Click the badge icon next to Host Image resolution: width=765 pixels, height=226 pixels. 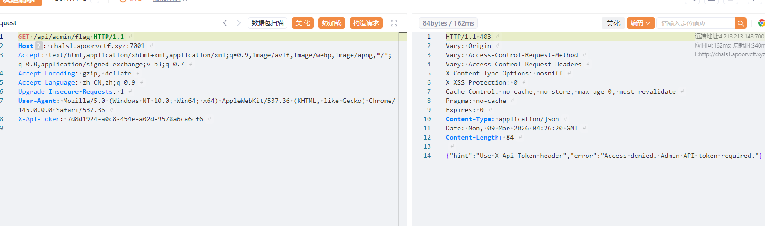(39, 46)
